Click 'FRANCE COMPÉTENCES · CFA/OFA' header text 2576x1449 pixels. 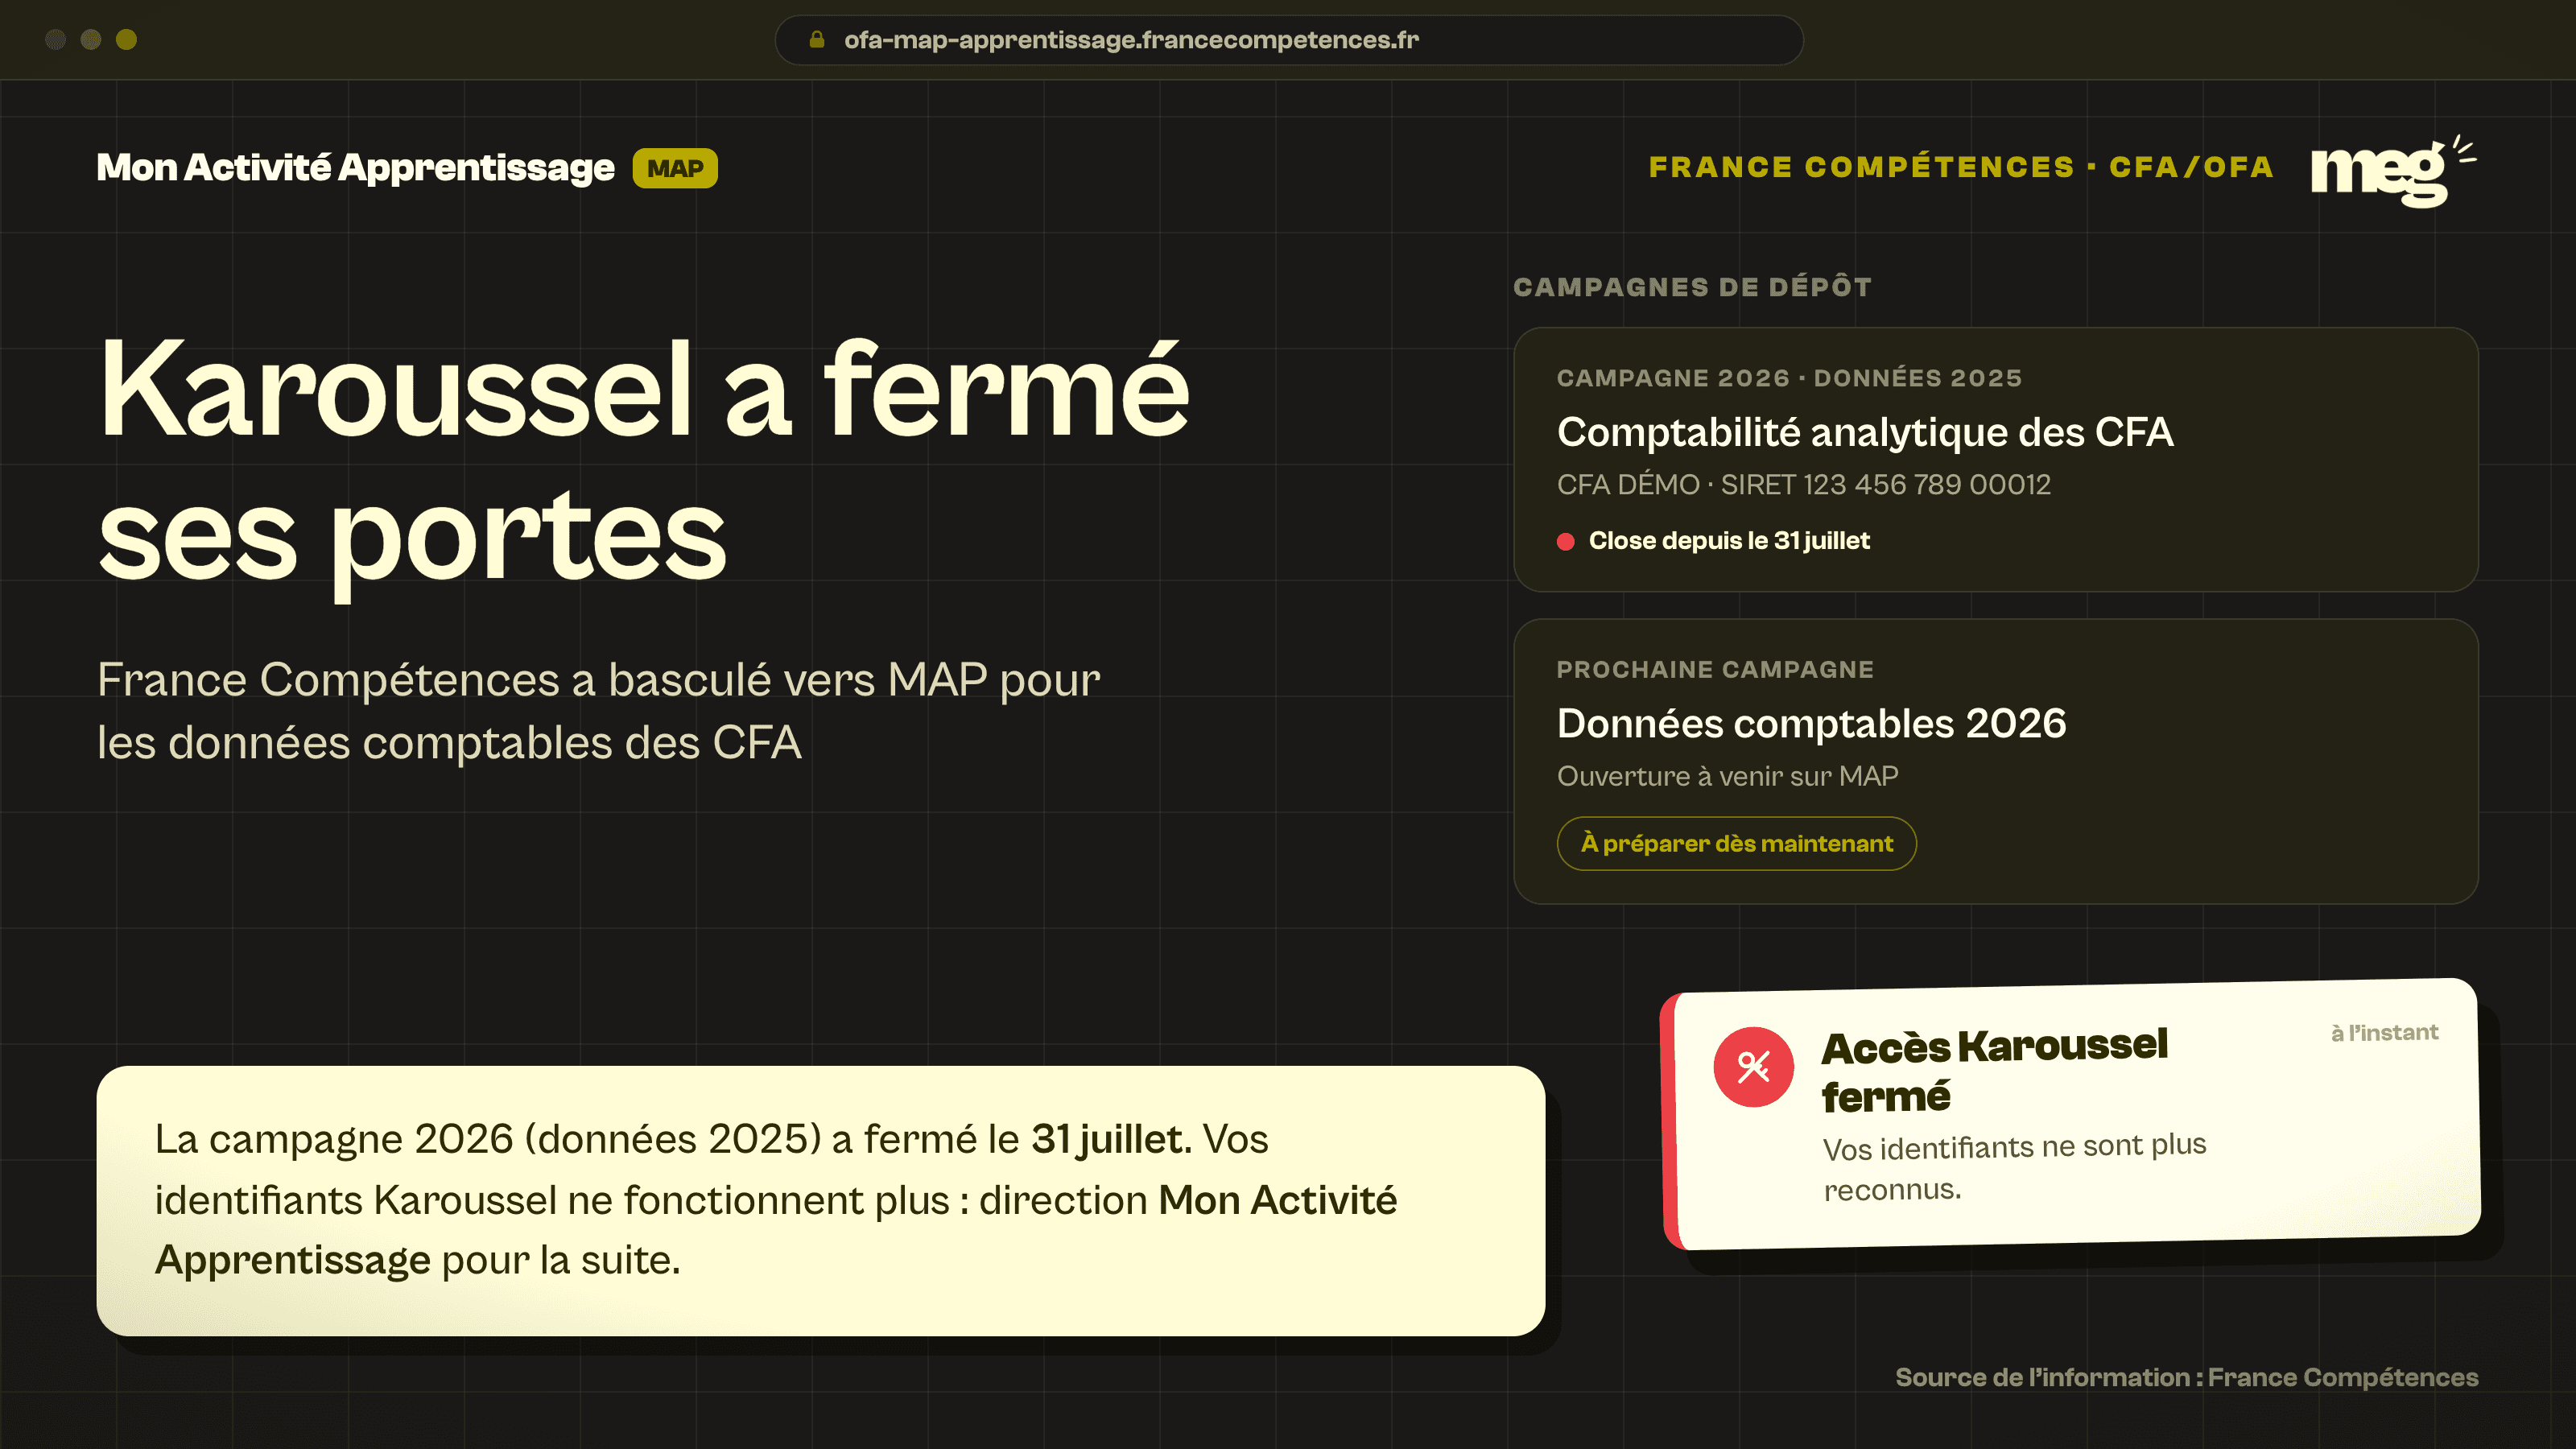pyautogui.click(x=1961, y=167)
